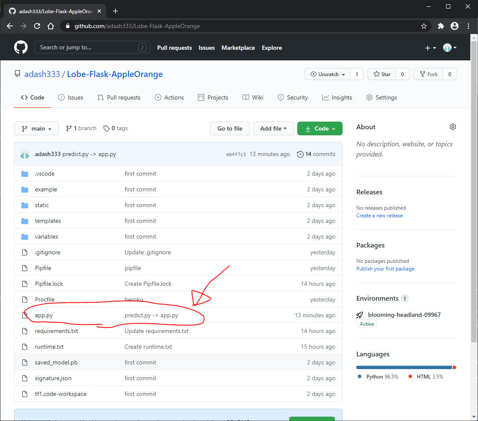Open the user avatar menu dropdown

tap(449, 48)
